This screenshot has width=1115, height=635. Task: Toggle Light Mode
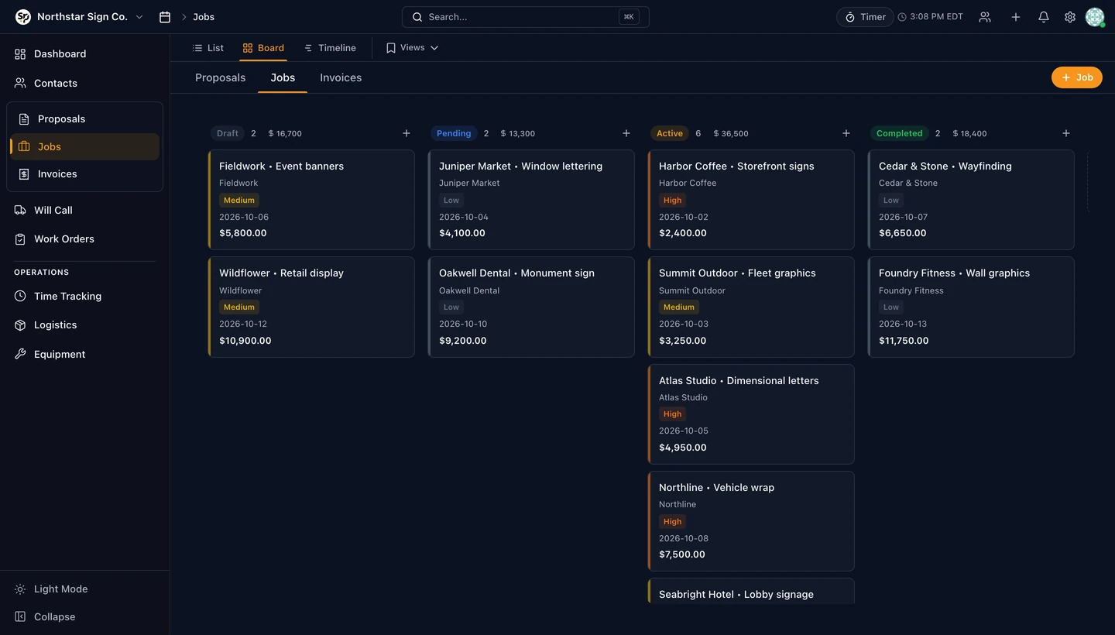click(84, 589)
